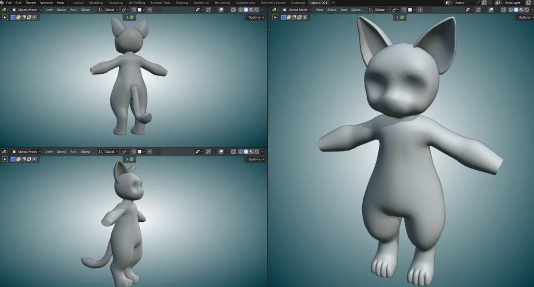This screenshot has height=287, width=534.
Task: Click Select in the right viewport header
Action: 332,10
